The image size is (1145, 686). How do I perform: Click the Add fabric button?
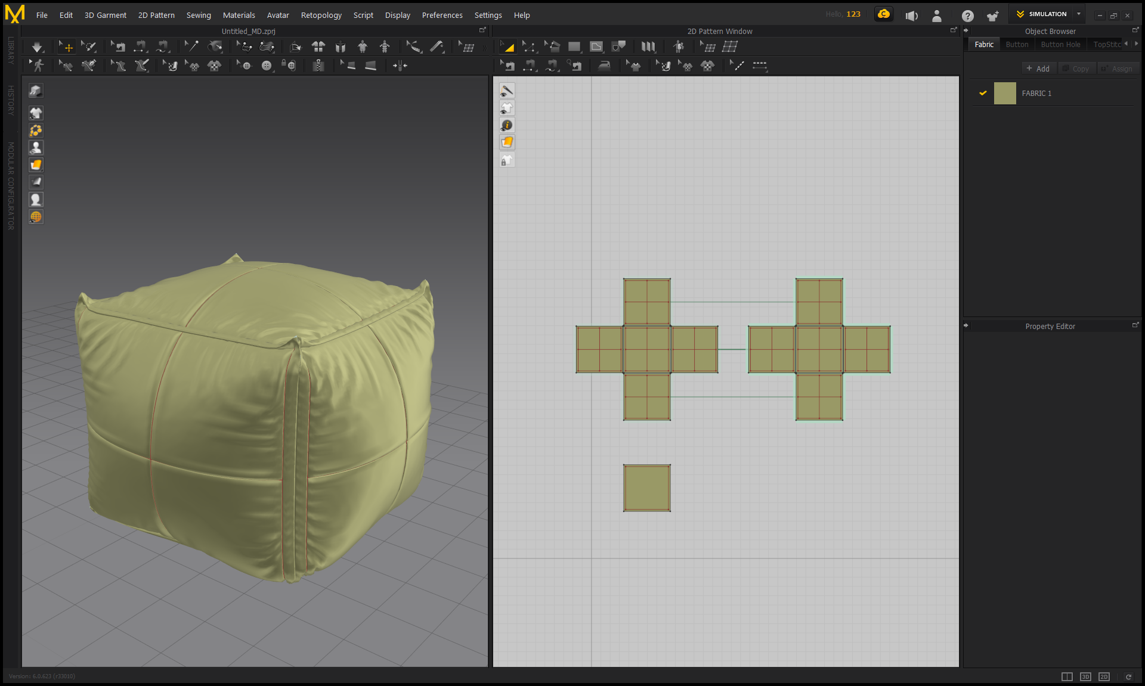(x=1038, y=69)
